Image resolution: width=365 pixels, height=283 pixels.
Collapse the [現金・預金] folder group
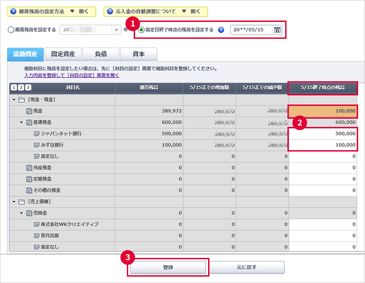coord(14,100)
